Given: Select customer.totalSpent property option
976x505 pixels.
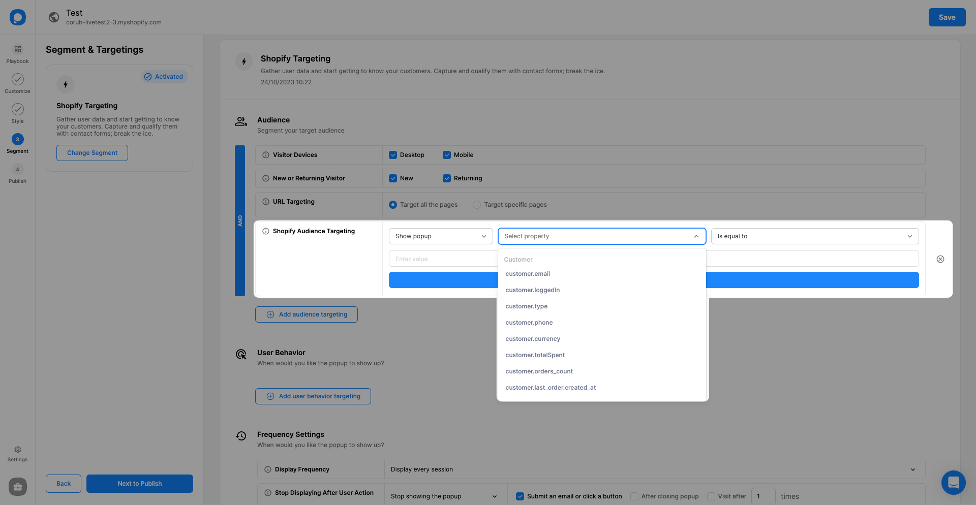Looking at the screenshot, I should coord(535,355).
